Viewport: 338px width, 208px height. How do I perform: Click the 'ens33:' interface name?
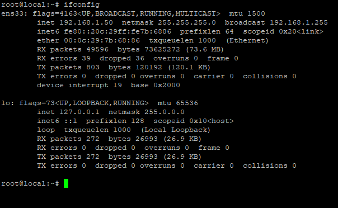(x=15, y=13)
